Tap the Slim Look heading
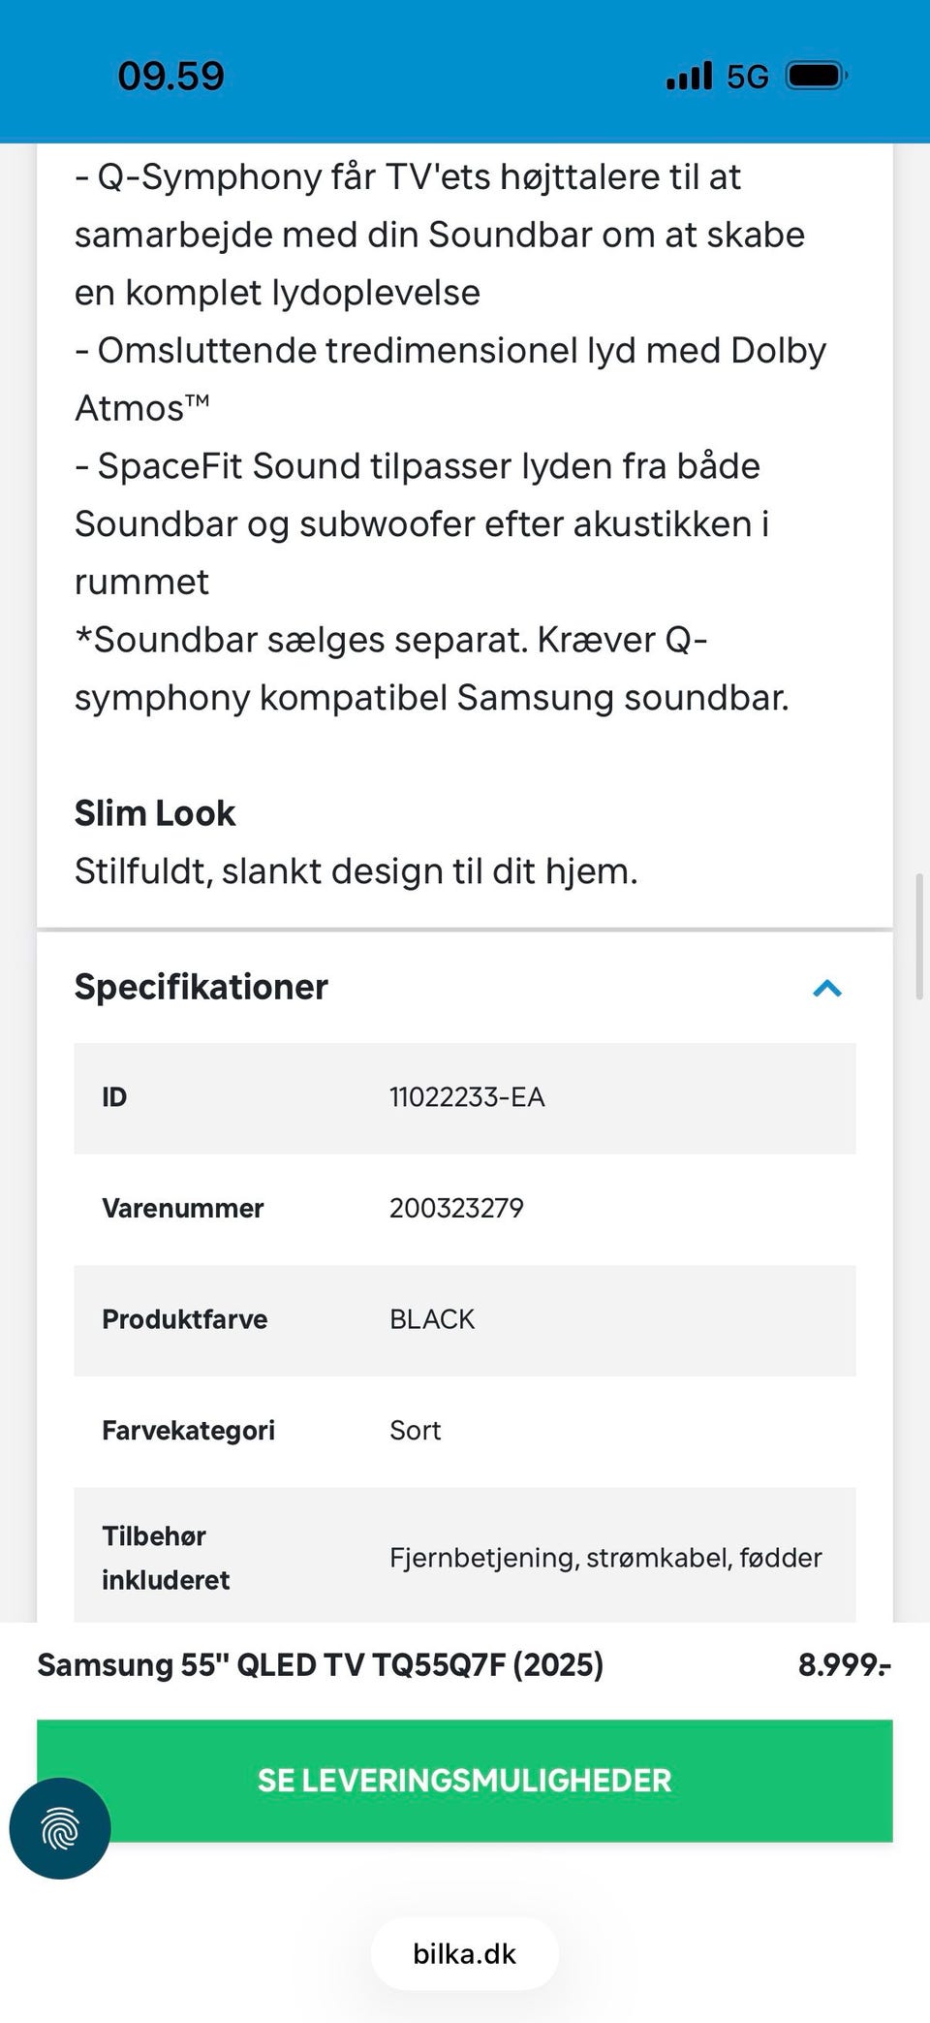The height and width of the screenshot is (2023, 930). point(155,813)
